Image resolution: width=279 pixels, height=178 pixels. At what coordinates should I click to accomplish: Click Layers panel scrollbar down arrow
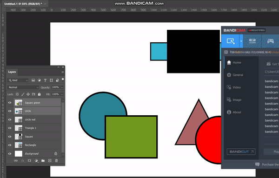63,154
